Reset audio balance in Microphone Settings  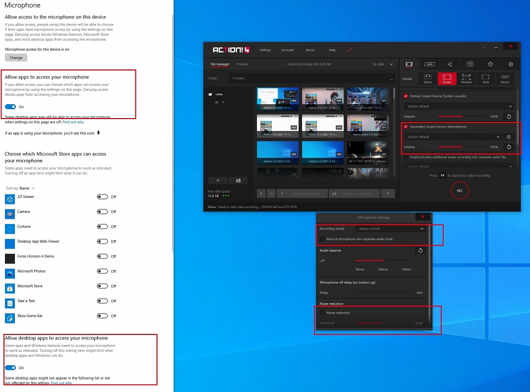click(420, 250)
